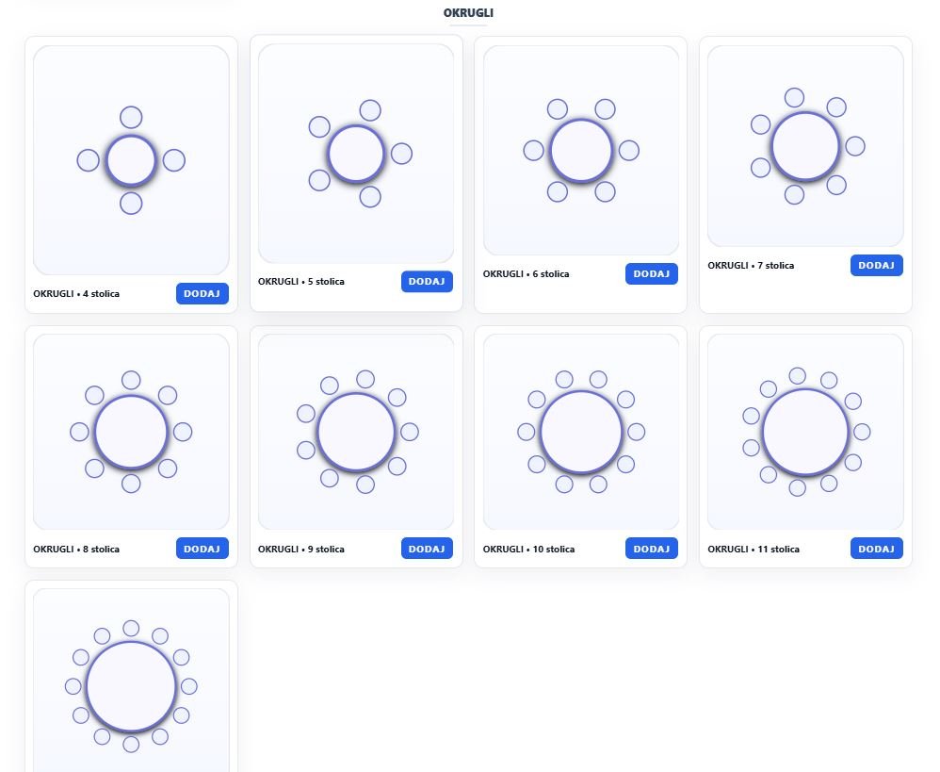Pick the 10-chair round table diagram
940x772 pixels.
[x=581, y=432]
